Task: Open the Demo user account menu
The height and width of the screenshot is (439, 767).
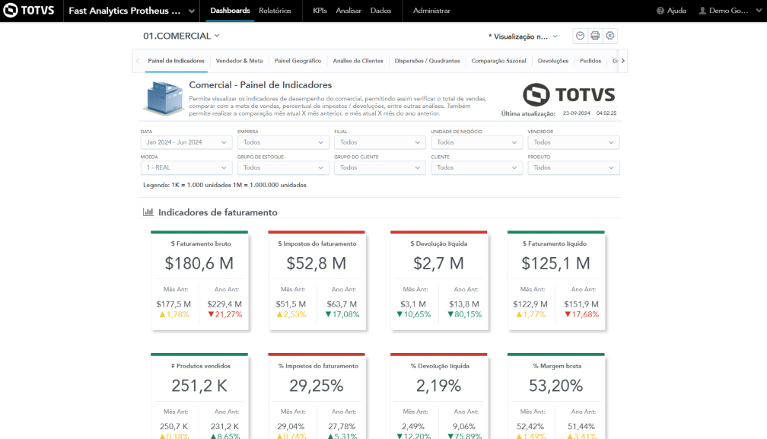Action: pyautogui.click(x=728, y=11)
